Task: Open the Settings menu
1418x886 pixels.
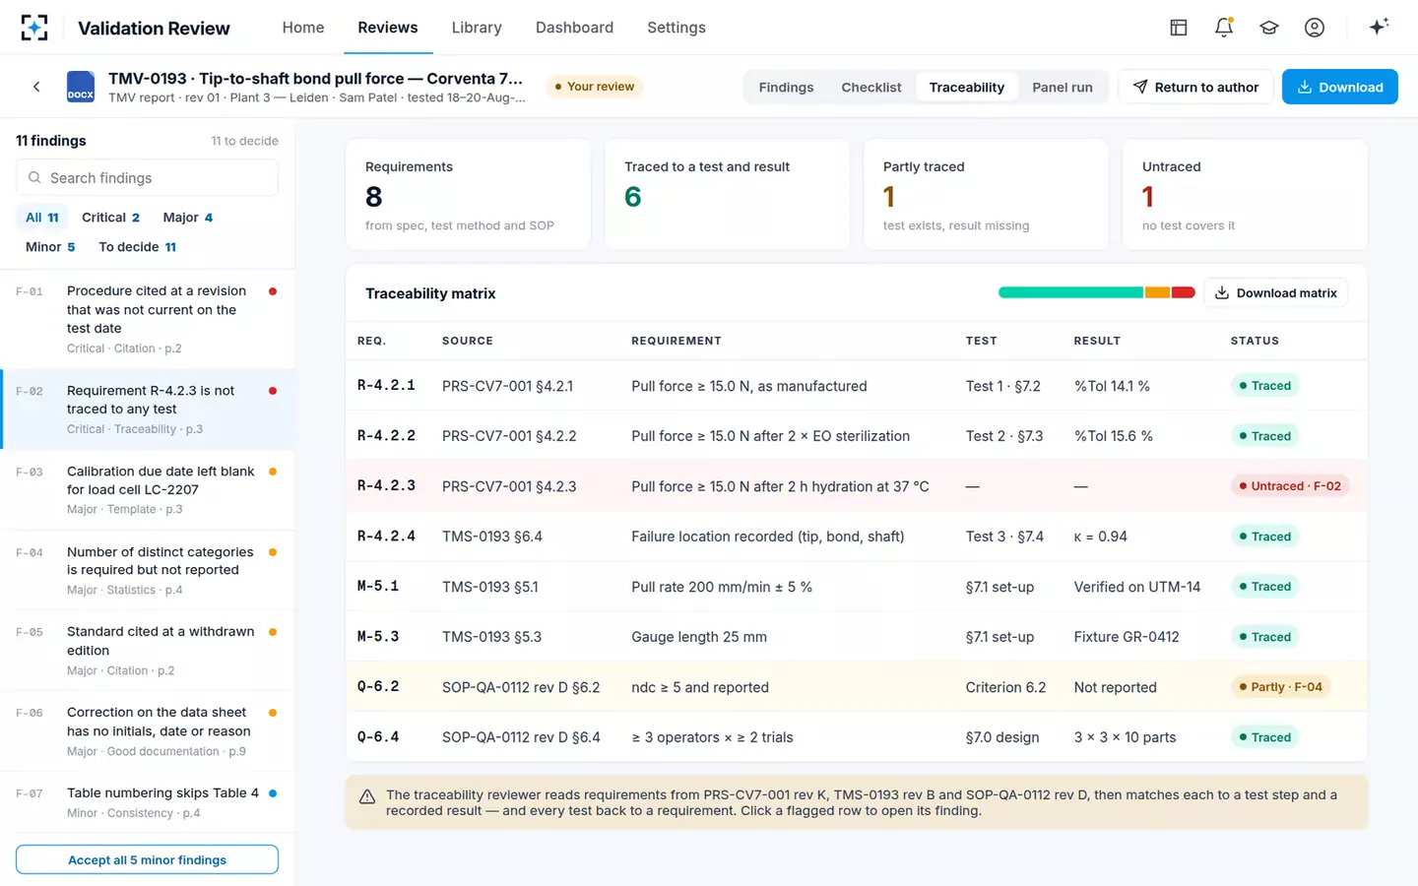Action: 677,28
